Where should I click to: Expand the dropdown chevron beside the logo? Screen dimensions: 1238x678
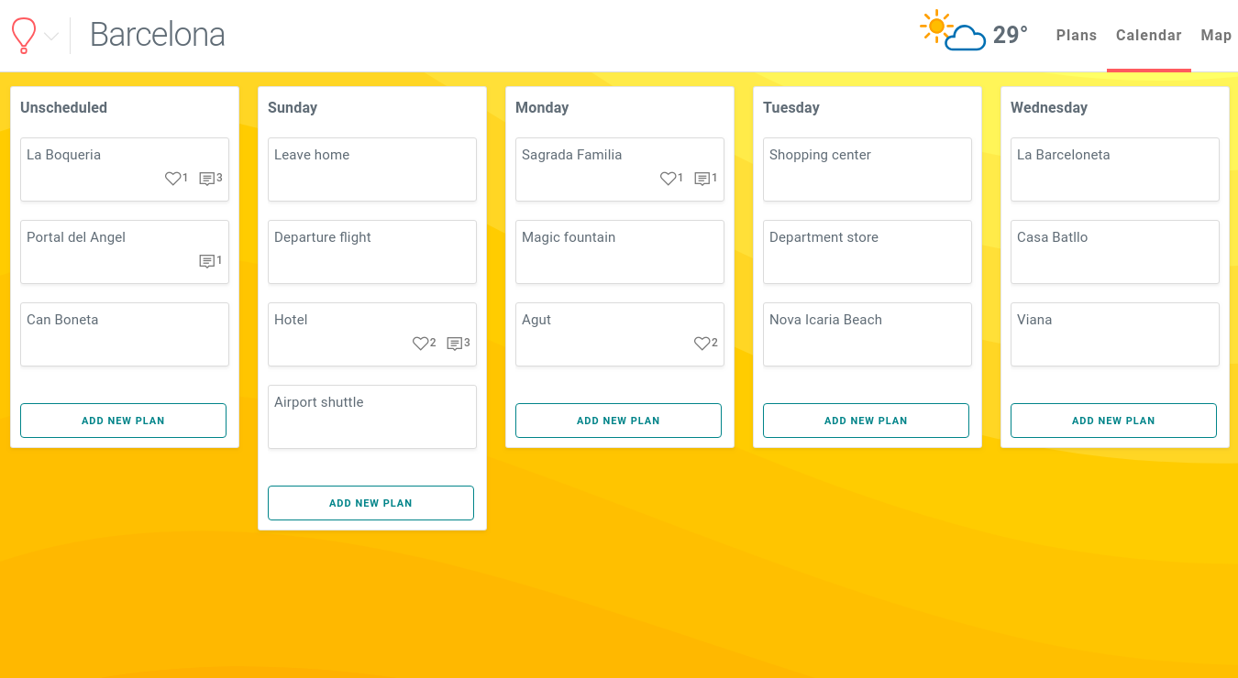[x=51, y=37]
